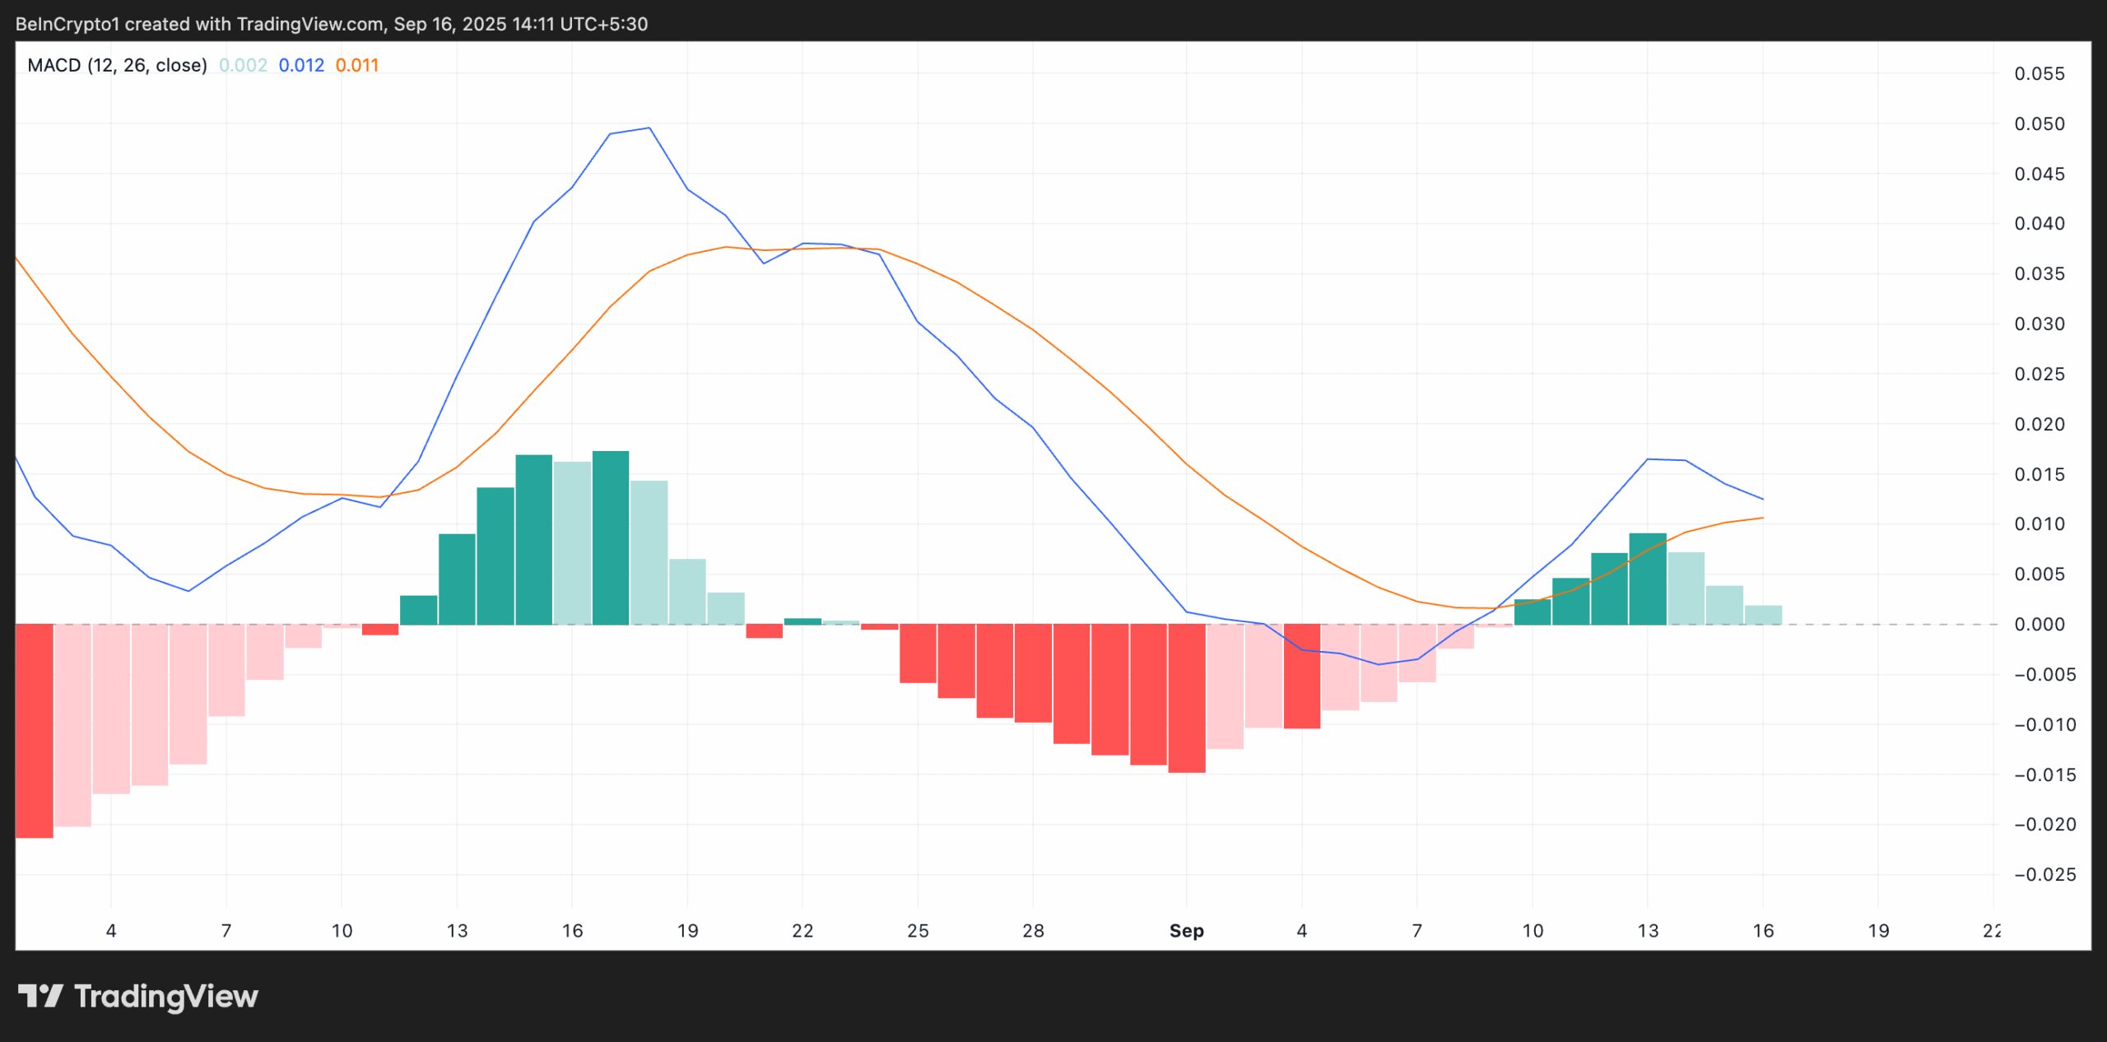Toggle the MACD histogram visibility via its legend value
Screen dimensions: 2107x1042
click(243, 64)
